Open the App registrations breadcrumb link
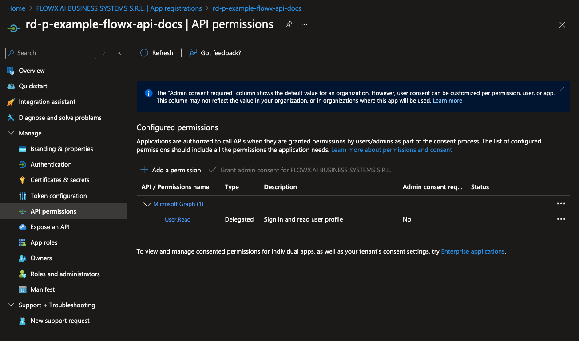This screenshot has height=341, width=579. 119,8
